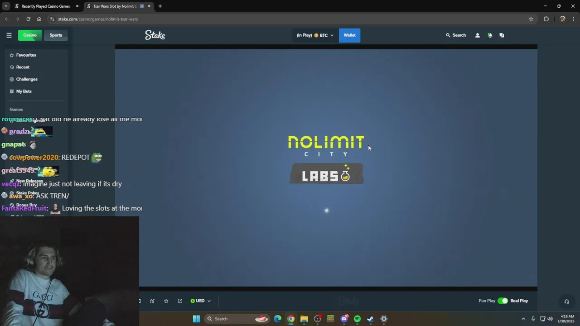This screenshot has width=580, height=326.
Task: Open the chat icon in Stake header
Action: tap(502, 35)
